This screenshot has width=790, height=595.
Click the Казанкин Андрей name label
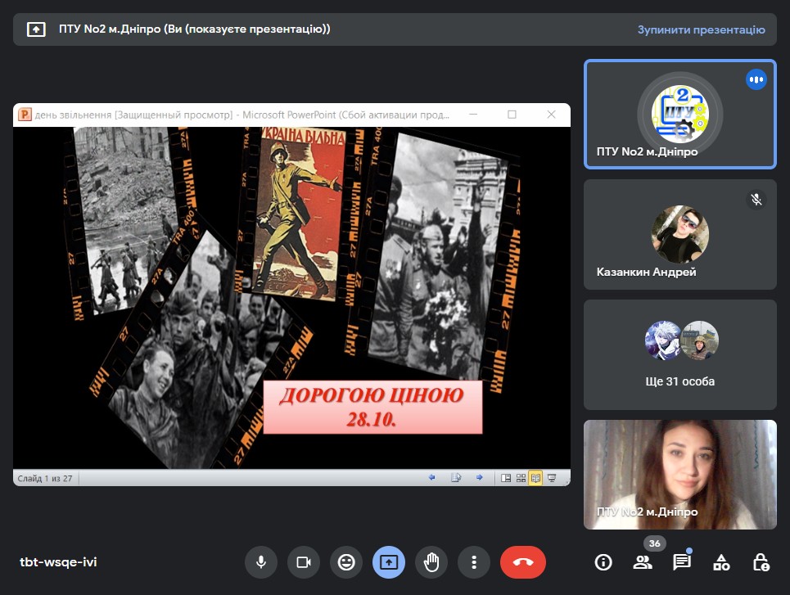point(646,272)
